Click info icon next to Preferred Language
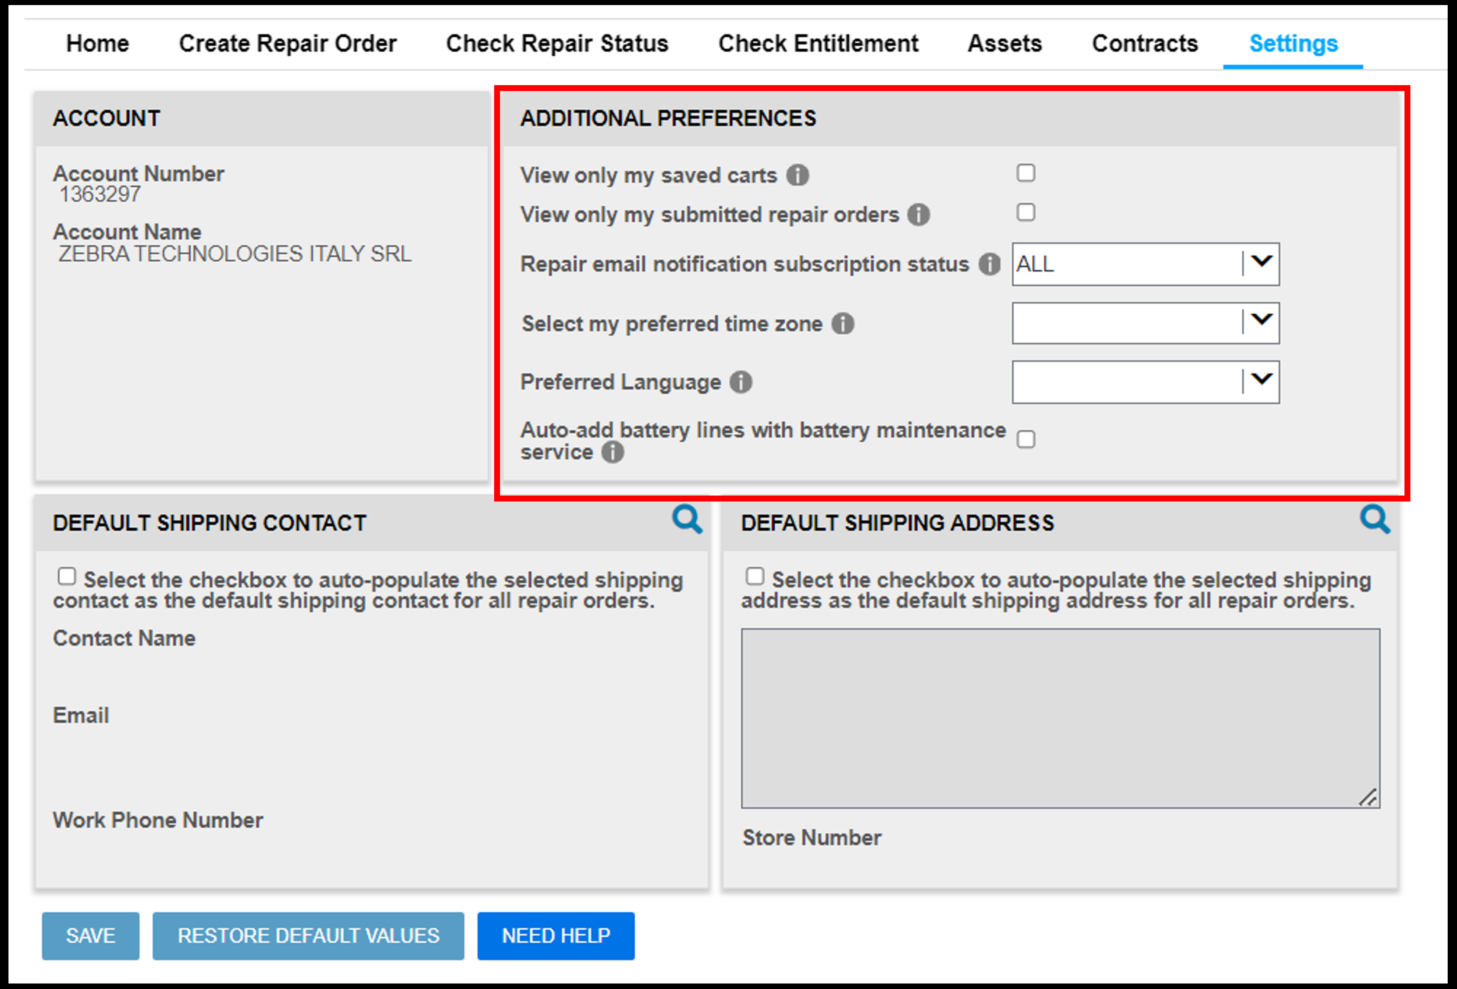 click(740, 382)
